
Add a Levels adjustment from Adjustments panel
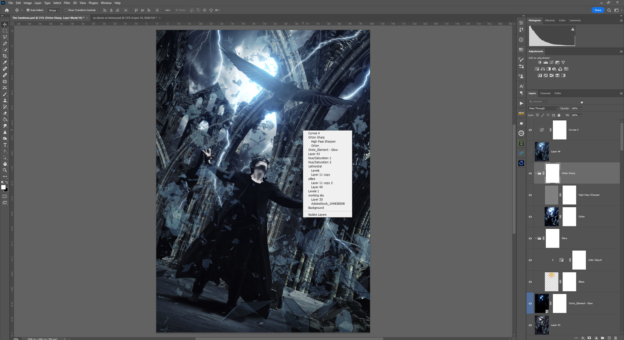click(546, 62)
